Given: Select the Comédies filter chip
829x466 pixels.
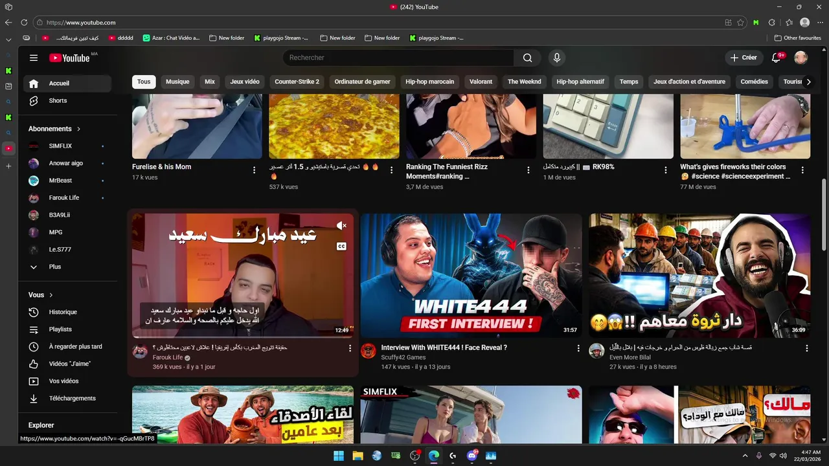Looking at the screenshot, I should click(x=755, y=82).
